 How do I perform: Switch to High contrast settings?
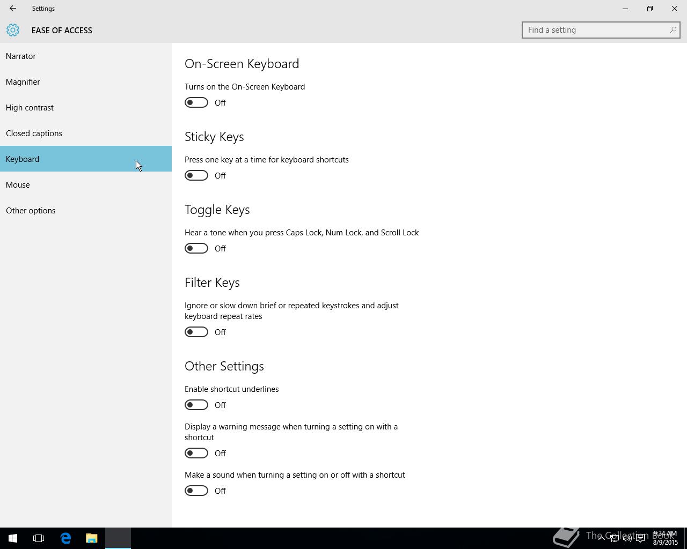tap(86, 107)
